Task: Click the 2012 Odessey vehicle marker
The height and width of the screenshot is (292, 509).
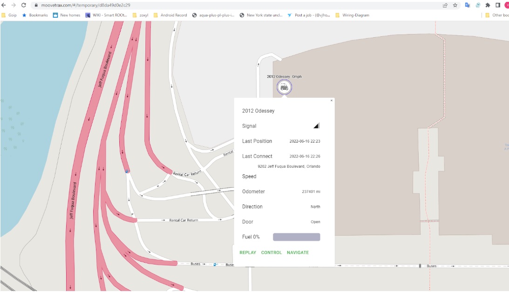Action: tap(284, 87)
